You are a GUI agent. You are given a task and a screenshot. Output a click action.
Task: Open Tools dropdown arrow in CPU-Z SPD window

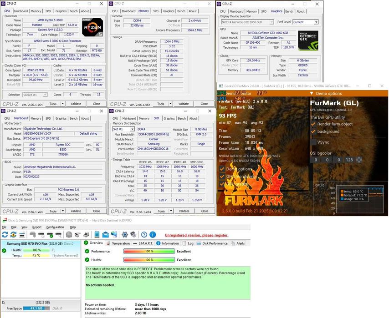point(171,211)
